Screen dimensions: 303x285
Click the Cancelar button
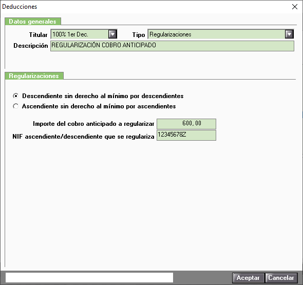click(x=281, y=278)
